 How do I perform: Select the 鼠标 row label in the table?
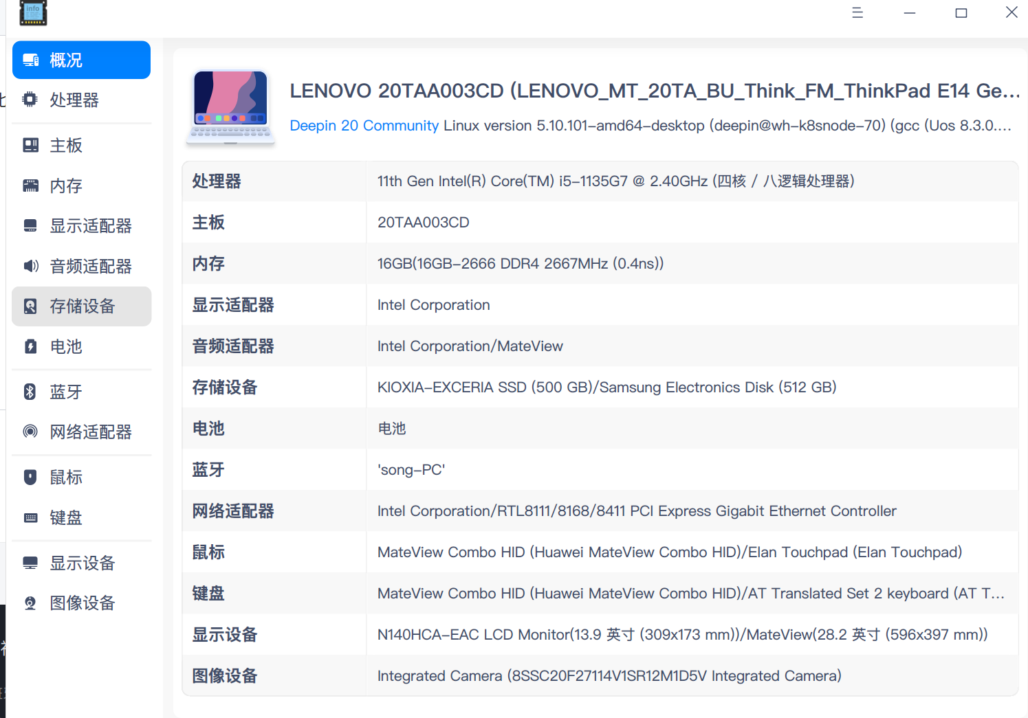(208, 552)
